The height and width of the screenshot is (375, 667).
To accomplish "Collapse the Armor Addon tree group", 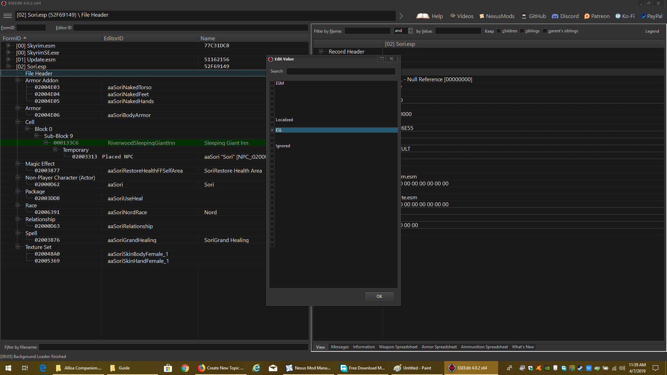I will click(x=17, y=80).
